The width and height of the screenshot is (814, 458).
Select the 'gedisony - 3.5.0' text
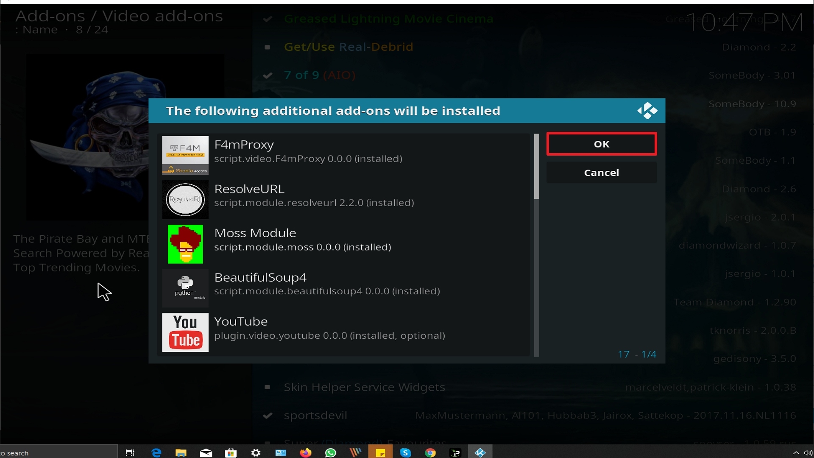coord(755,359)
